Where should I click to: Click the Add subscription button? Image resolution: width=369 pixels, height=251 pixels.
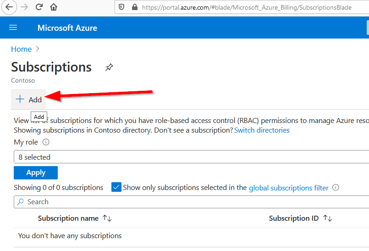click(x=28, y=100)
